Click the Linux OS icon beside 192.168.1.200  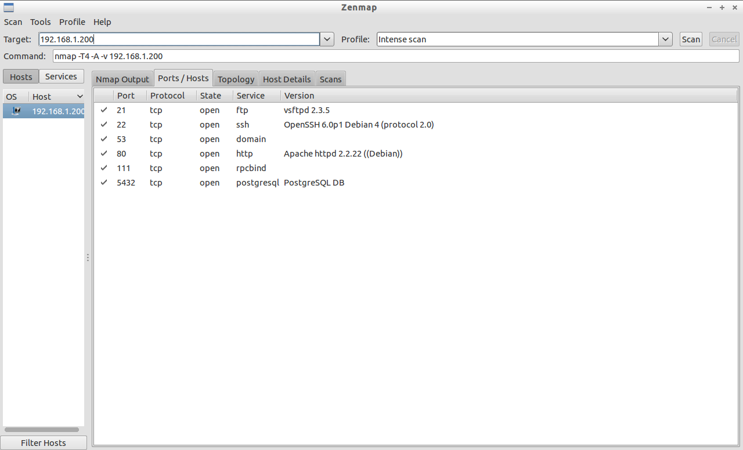(x=16, y=111)
